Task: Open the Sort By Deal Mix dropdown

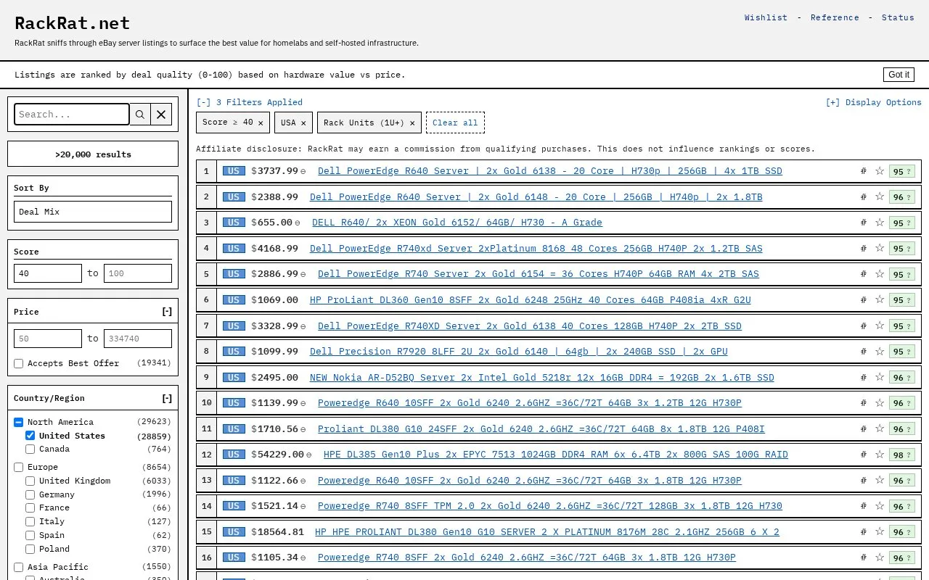Action: [93, 212]
